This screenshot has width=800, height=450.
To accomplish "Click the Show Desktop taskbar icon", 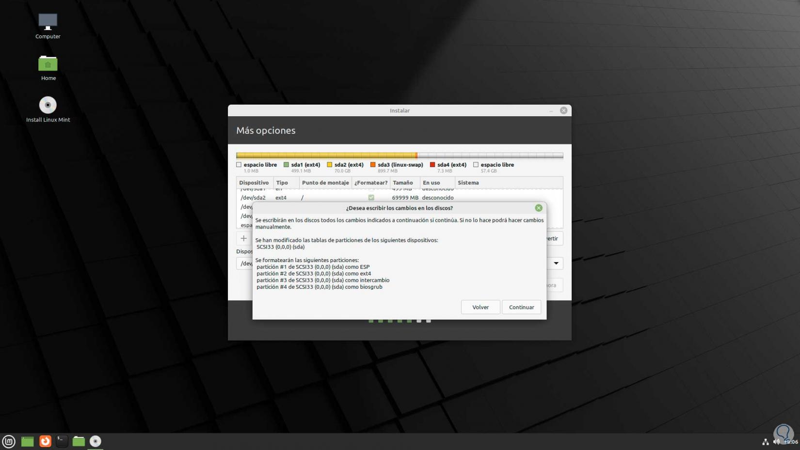I will 28,441.
